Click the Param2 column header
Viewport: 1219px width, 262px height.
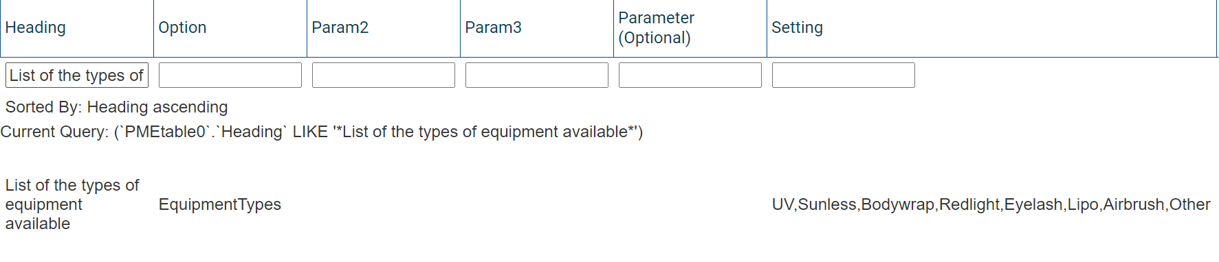[340, 27]
